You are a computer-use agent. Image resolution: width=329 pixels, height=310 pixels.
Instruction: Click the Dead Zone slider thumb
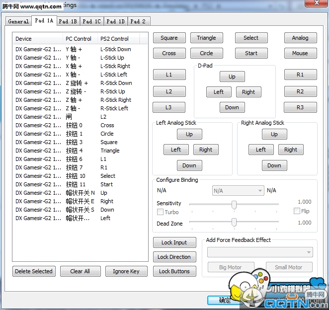point(234,223)
